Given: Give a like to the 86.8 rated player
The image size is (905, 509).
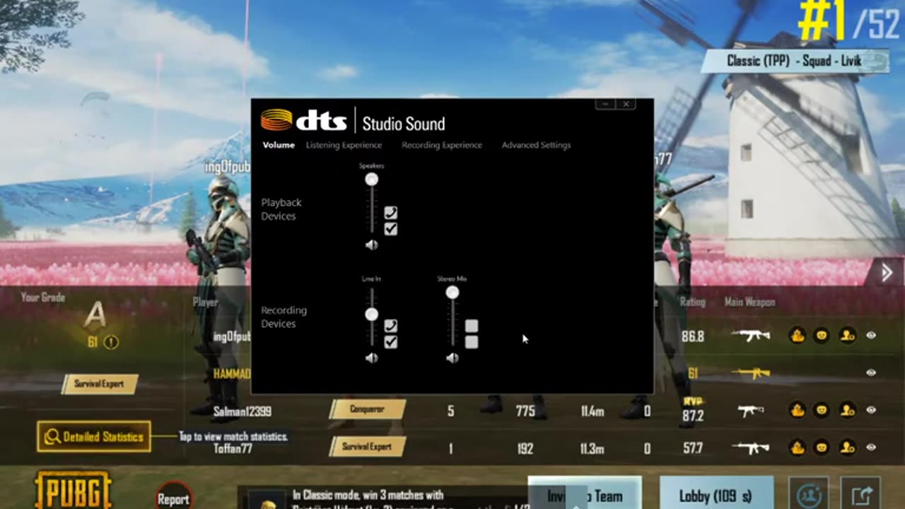Looking at the screenshot, I should [x=798, y=337].
